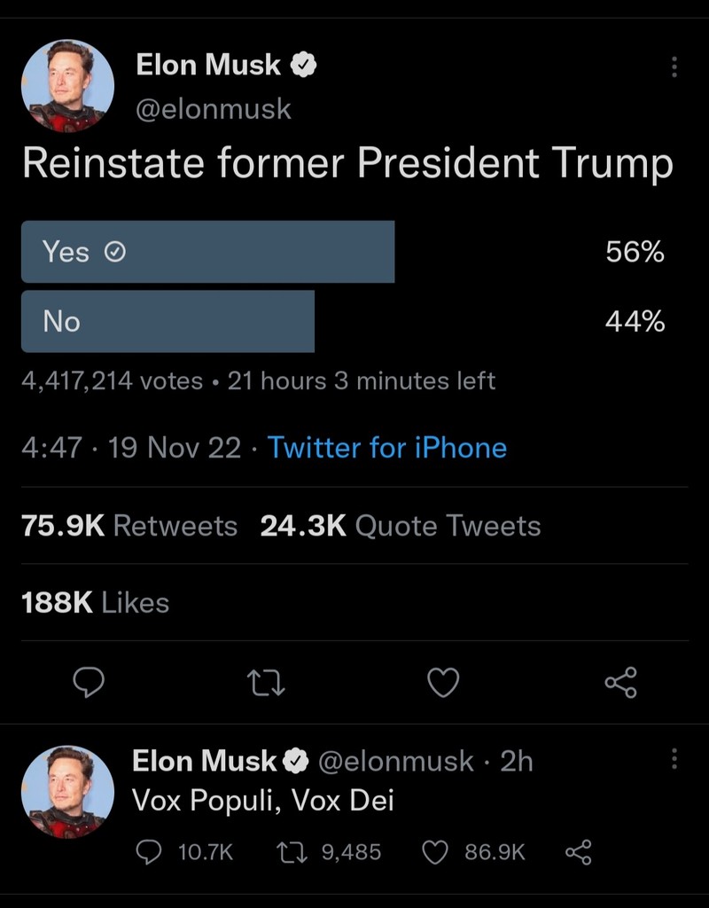The image size is (709, 908).
Task: Like the Vox Populi, Vox Dei tweet
Action: [434, 852]
